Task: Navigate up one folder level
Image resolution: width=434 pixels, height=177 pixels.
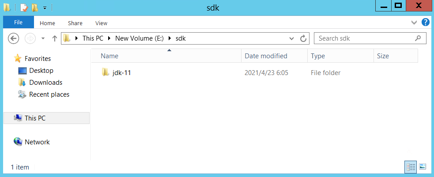Action: (x=55, y=38)
